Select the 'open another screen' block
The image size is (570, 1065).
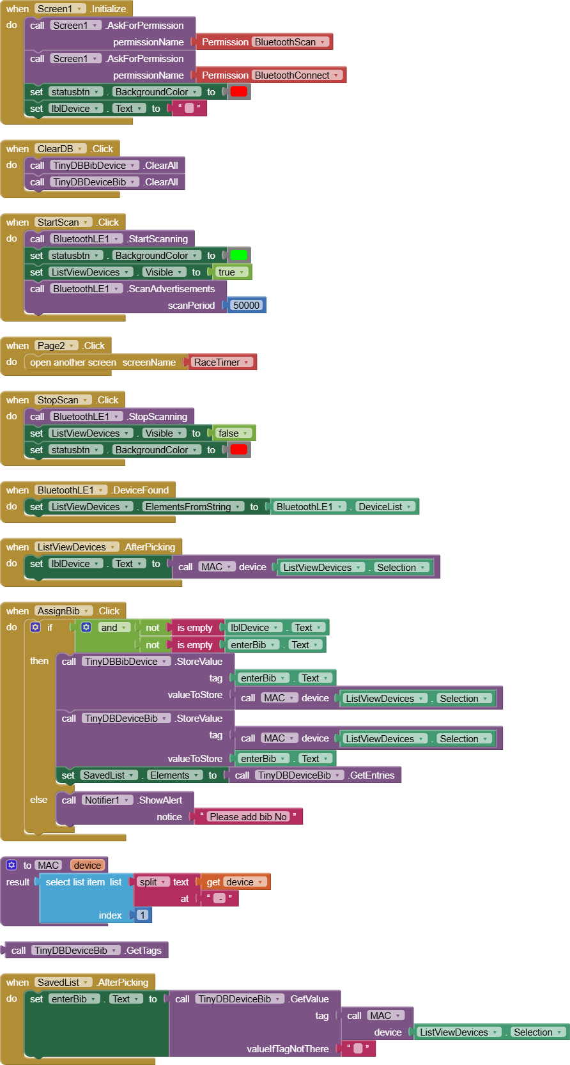pos(72,362)
